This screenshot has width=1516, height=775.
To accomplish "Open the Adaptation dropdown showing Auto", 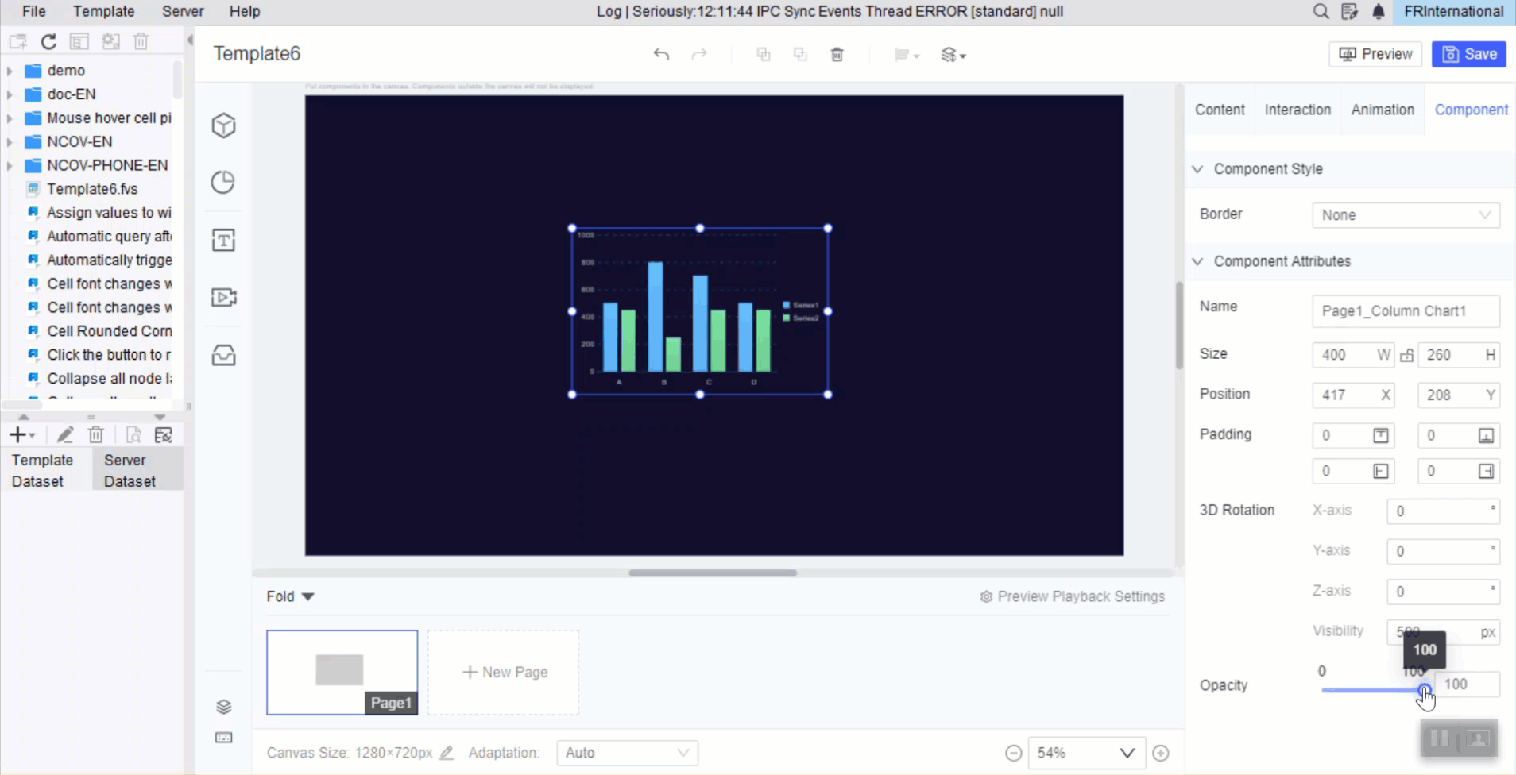I will (x=627, y=753).
